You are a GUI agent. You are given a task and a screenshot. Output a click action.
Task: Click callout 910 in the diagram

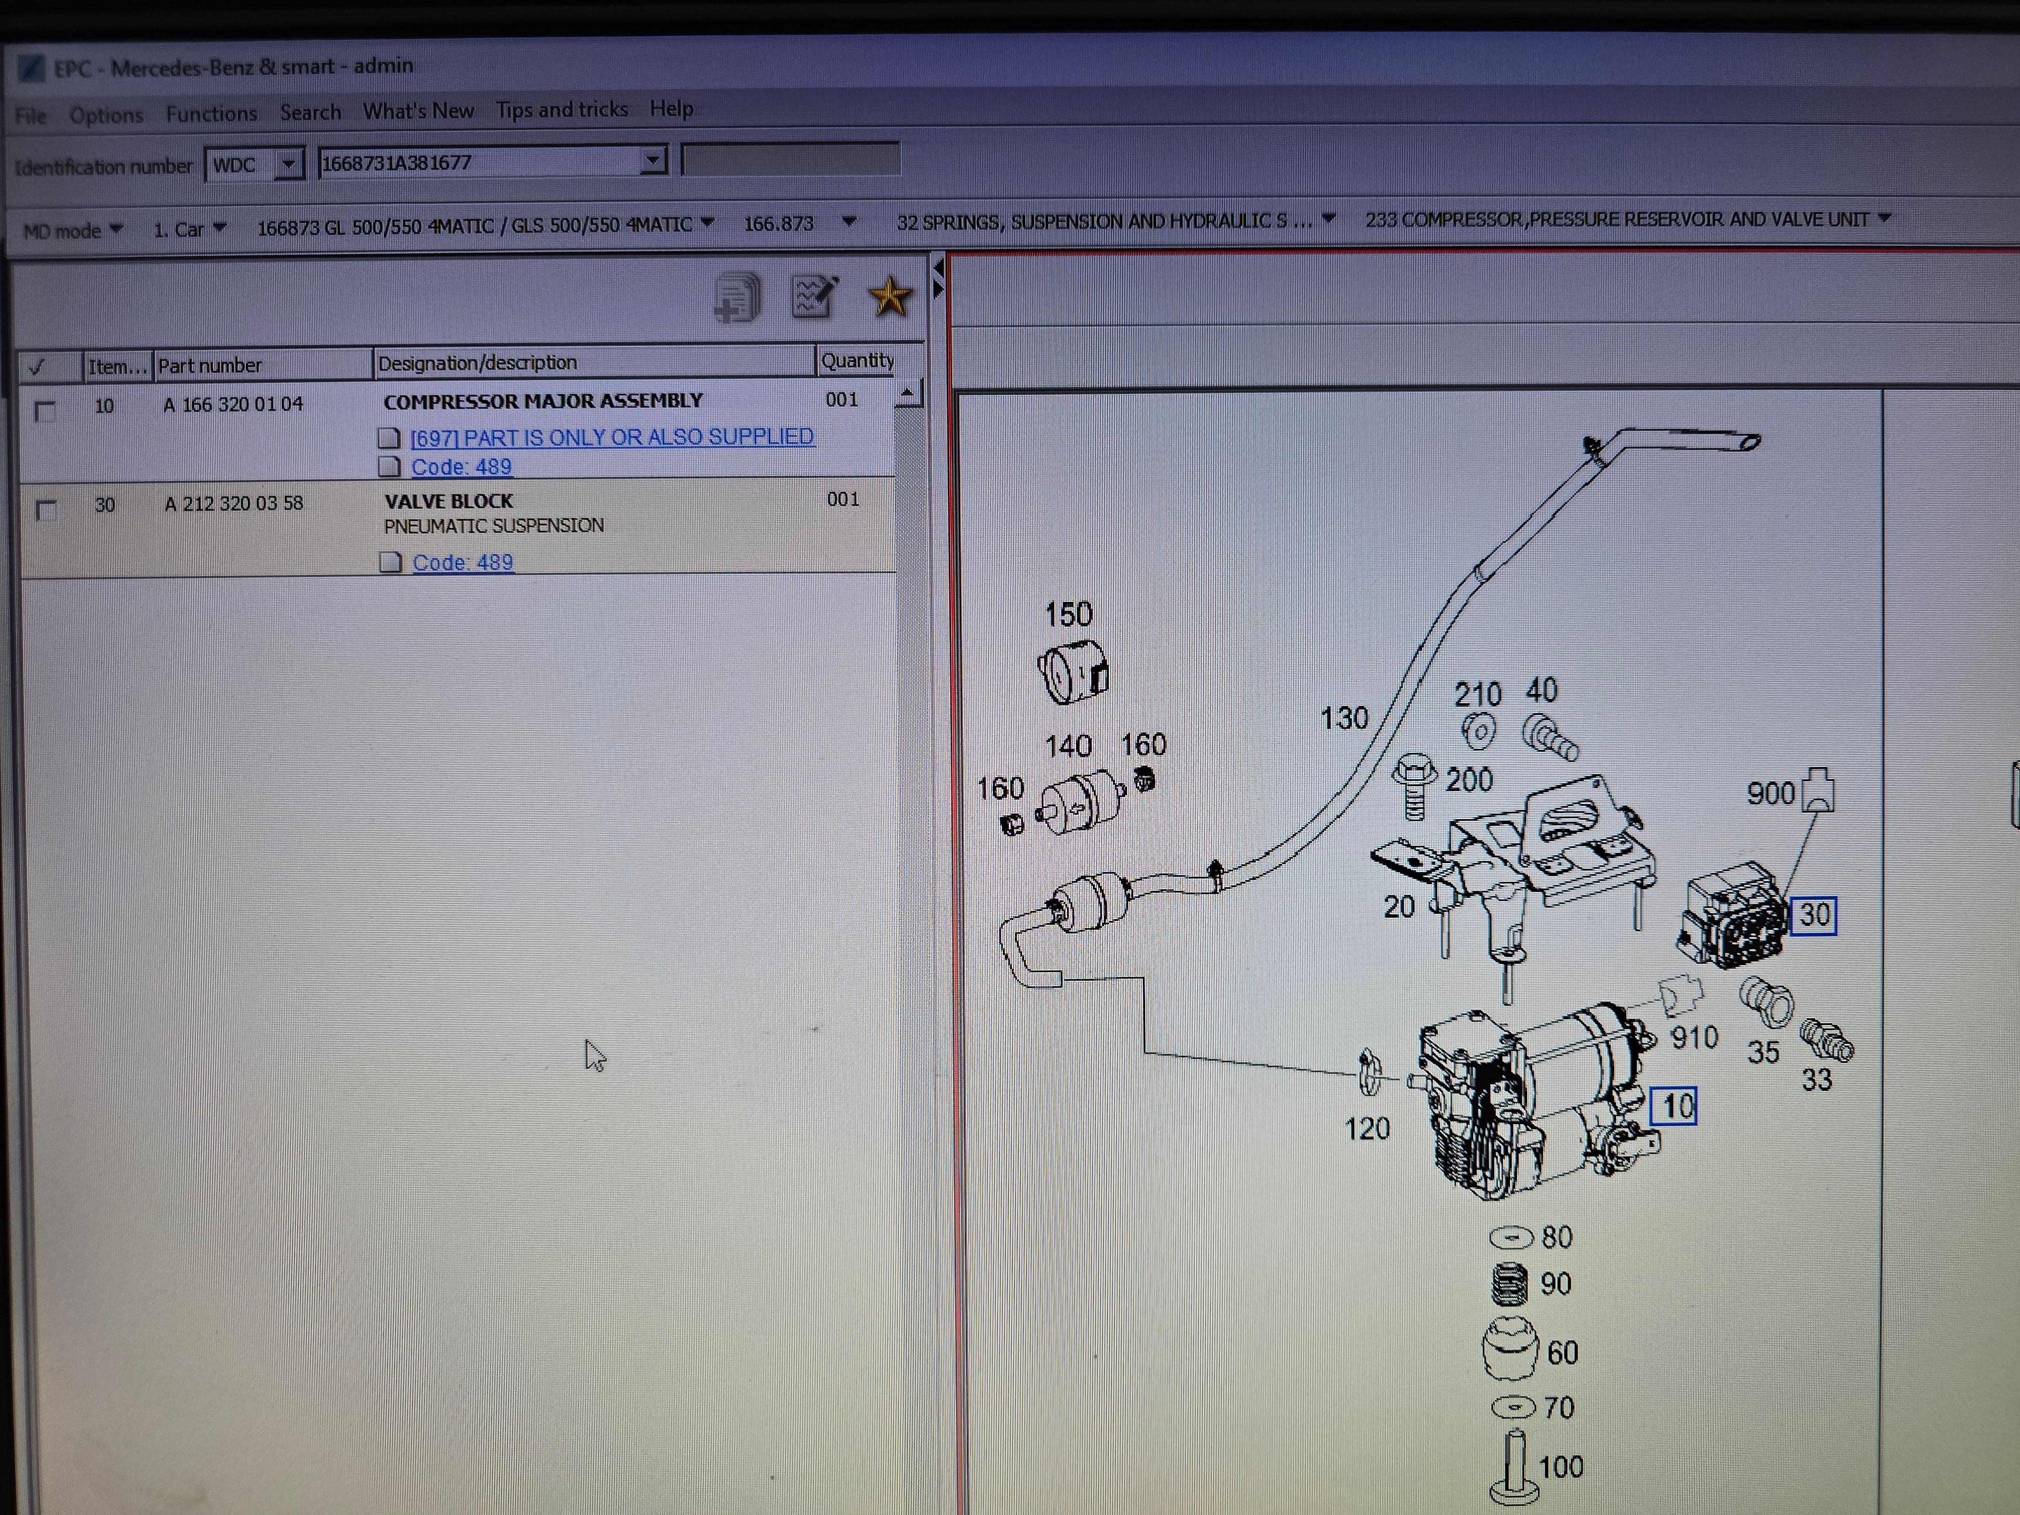pos(1694,1037)
